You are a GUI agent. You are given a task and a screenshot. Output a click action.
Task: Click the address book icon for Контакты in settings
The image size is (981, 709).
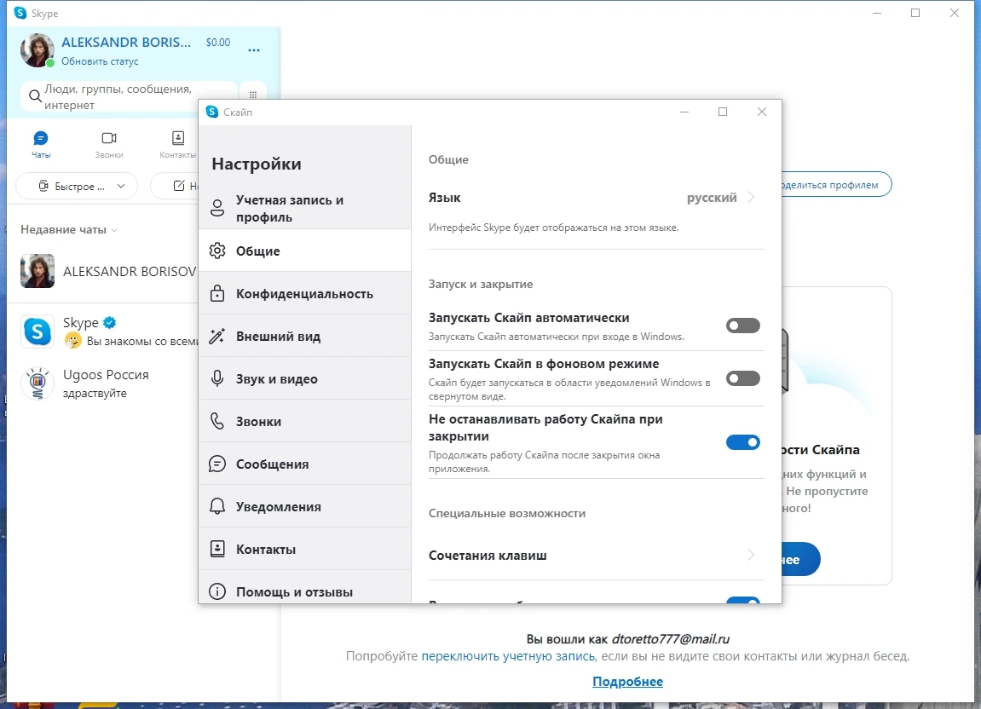(217, 549)
